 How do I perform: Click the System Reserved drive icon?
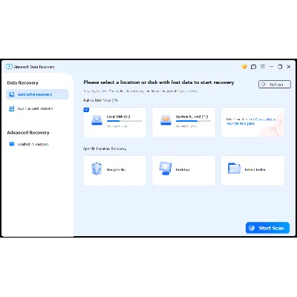pyautogui.click(x=166, y=120)
